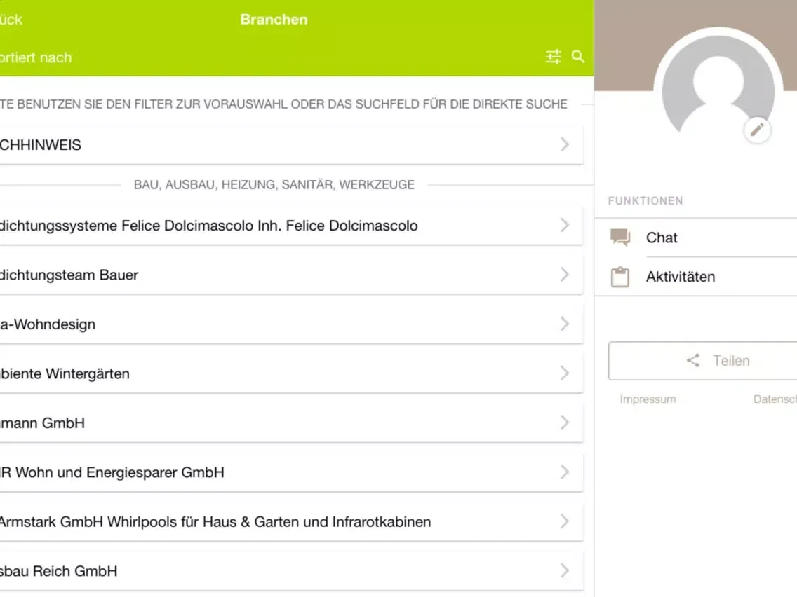This screenshot has height=597, width=797.
Task: Open the Impressum link
Action: (648, 399)
